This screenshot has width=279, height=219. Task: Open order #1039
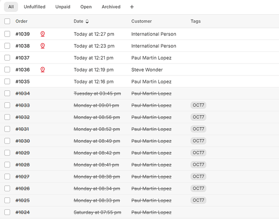coord(22,34)
